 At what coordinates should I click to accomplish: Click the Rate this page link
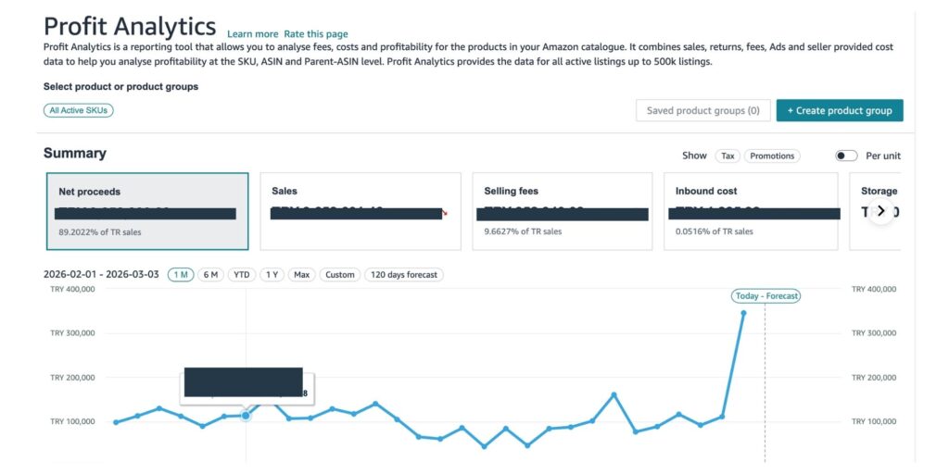pos(316,34)
